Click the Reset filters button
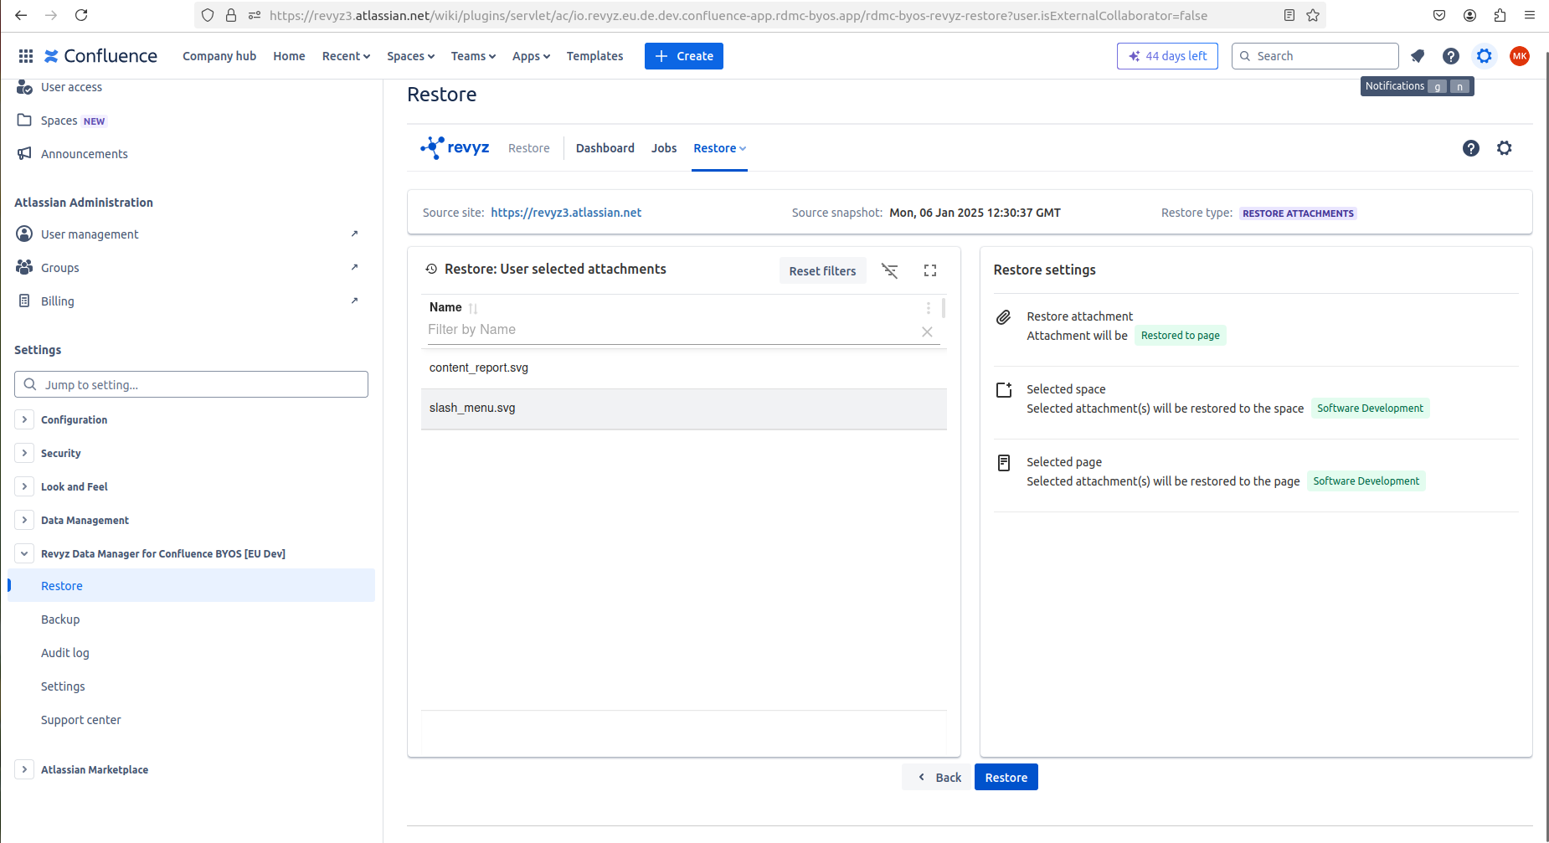1549x843 pixels. point(822,270)
